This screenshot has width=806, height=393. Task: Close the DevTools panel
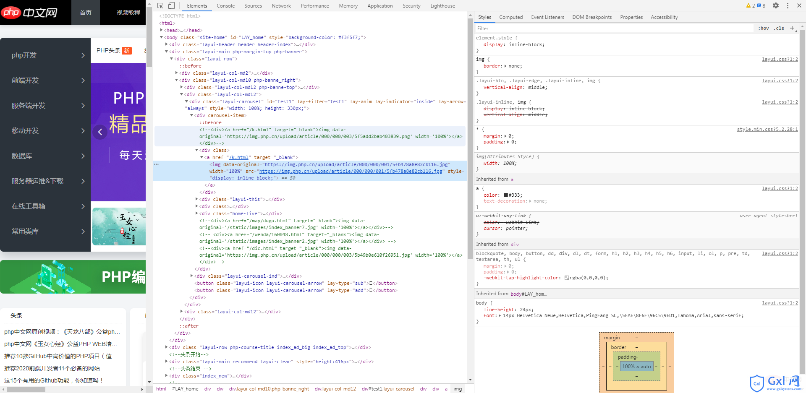pyautogui.click(x=799, y=5)
